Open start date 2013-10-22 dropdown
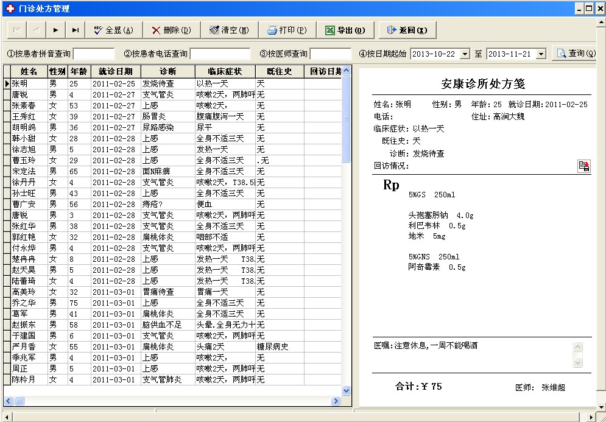The height and width of the screenshot is (422, 606). point(465,54)
